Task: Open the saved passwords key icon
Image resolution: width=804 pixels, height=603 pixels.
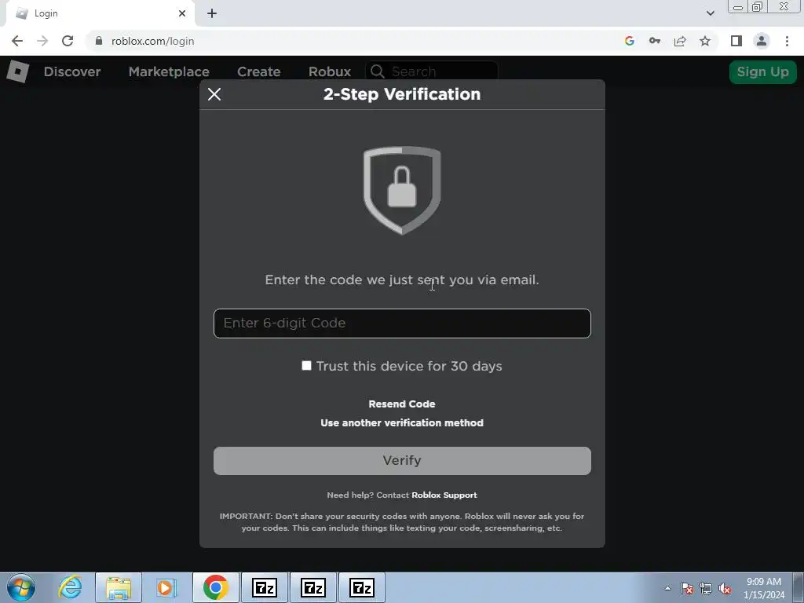Action: 654,41
